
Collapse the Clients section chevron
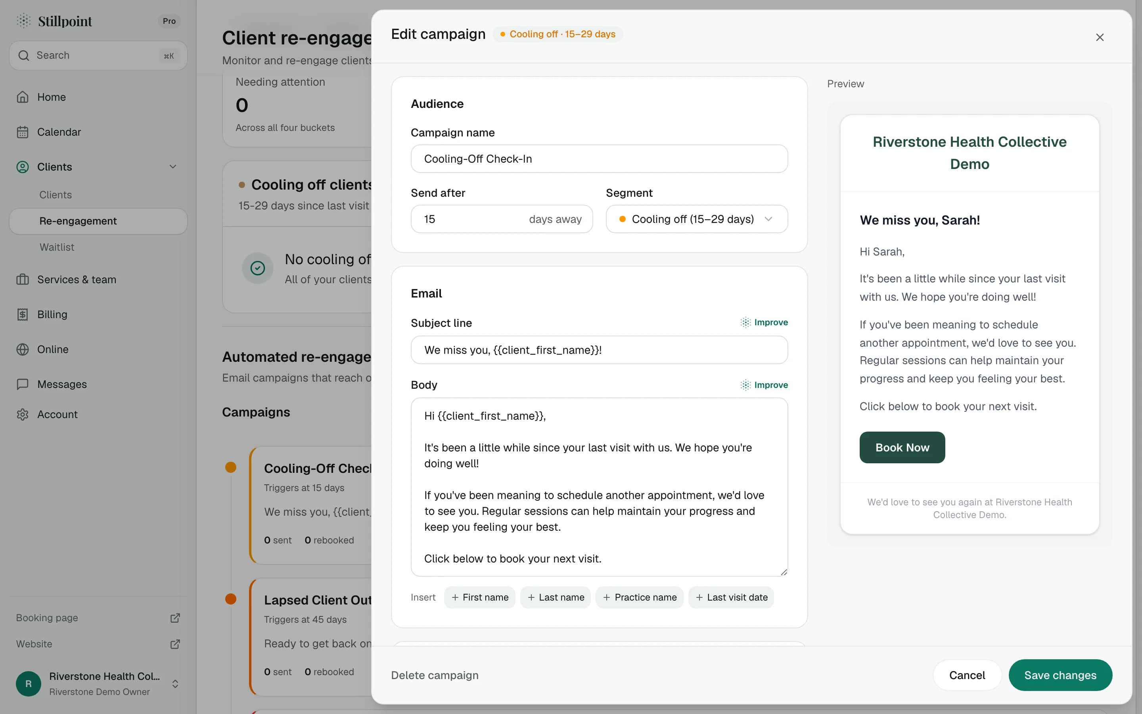pyautogui.click(x=173, y=167)
